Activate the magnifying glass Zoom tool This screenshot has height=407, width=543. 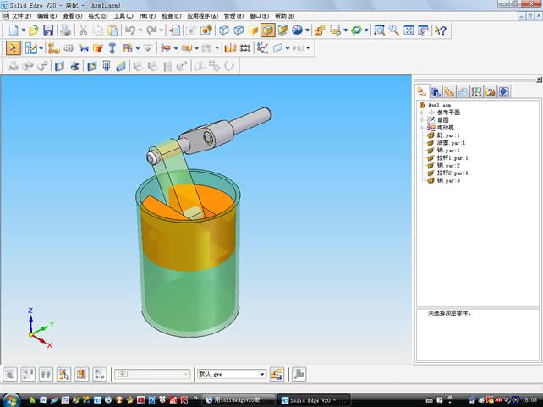[x=394, y=30]
